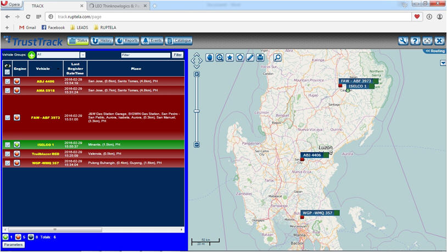Toggle the eye visibility column icon
Viewport: 447px width, 252px height.
click(7, 66)
